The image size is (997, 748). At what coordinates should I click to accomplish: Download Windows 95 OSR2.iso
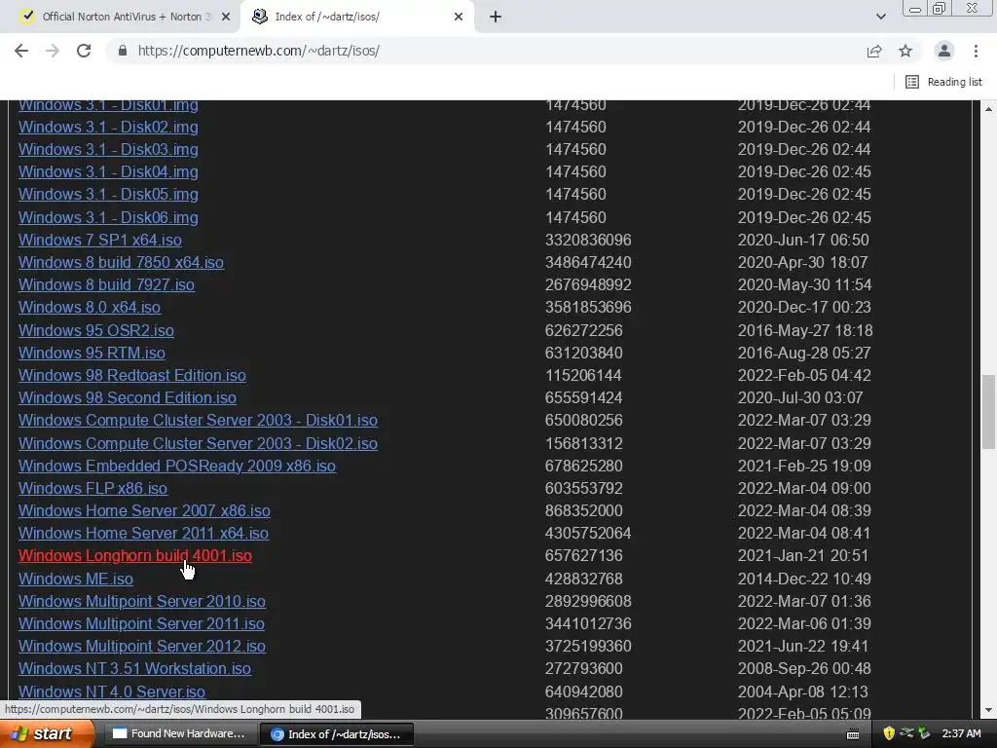click(96, 331)
